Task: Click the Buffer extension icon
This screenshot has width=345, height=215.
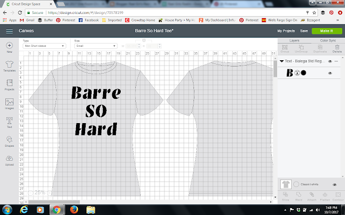Action: (323, 13)
